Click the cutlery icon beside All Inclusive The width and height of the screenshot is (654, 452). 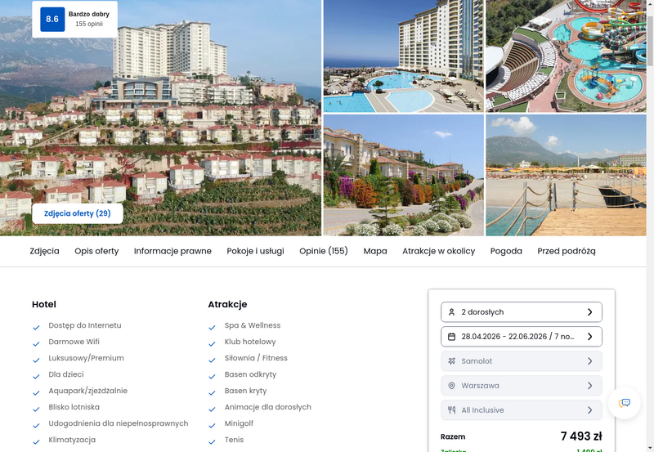click(451, 409)
